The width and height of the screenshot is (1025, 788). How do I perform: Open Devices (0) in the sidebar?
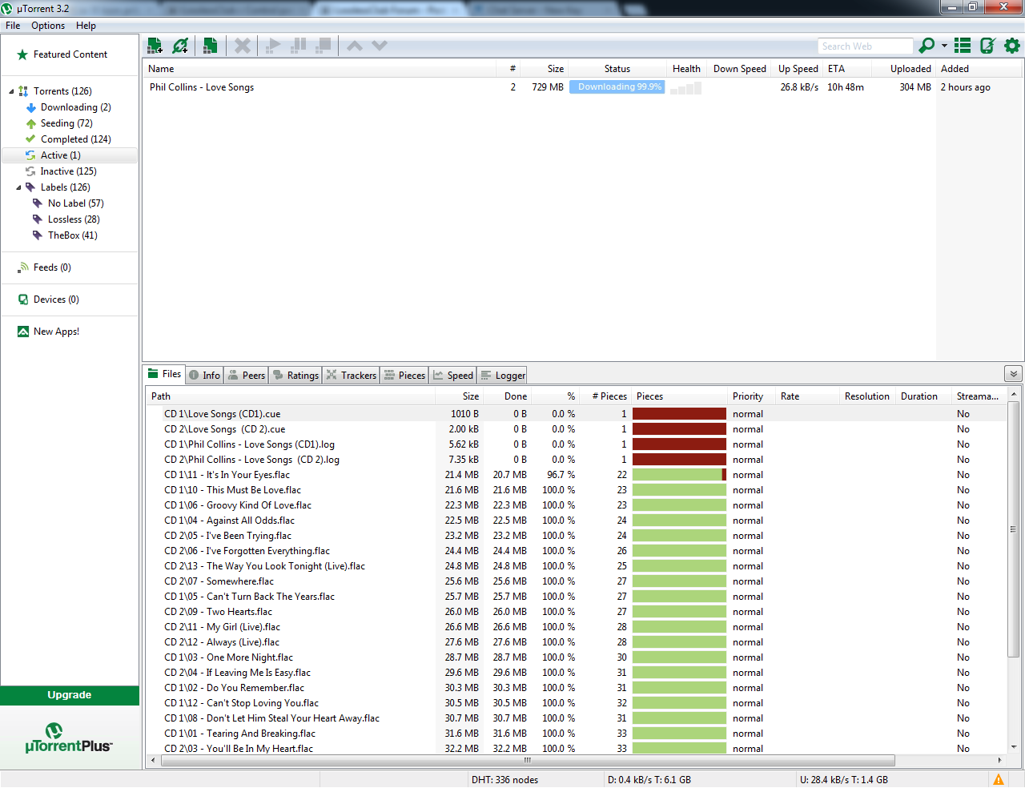click(56, 300)
